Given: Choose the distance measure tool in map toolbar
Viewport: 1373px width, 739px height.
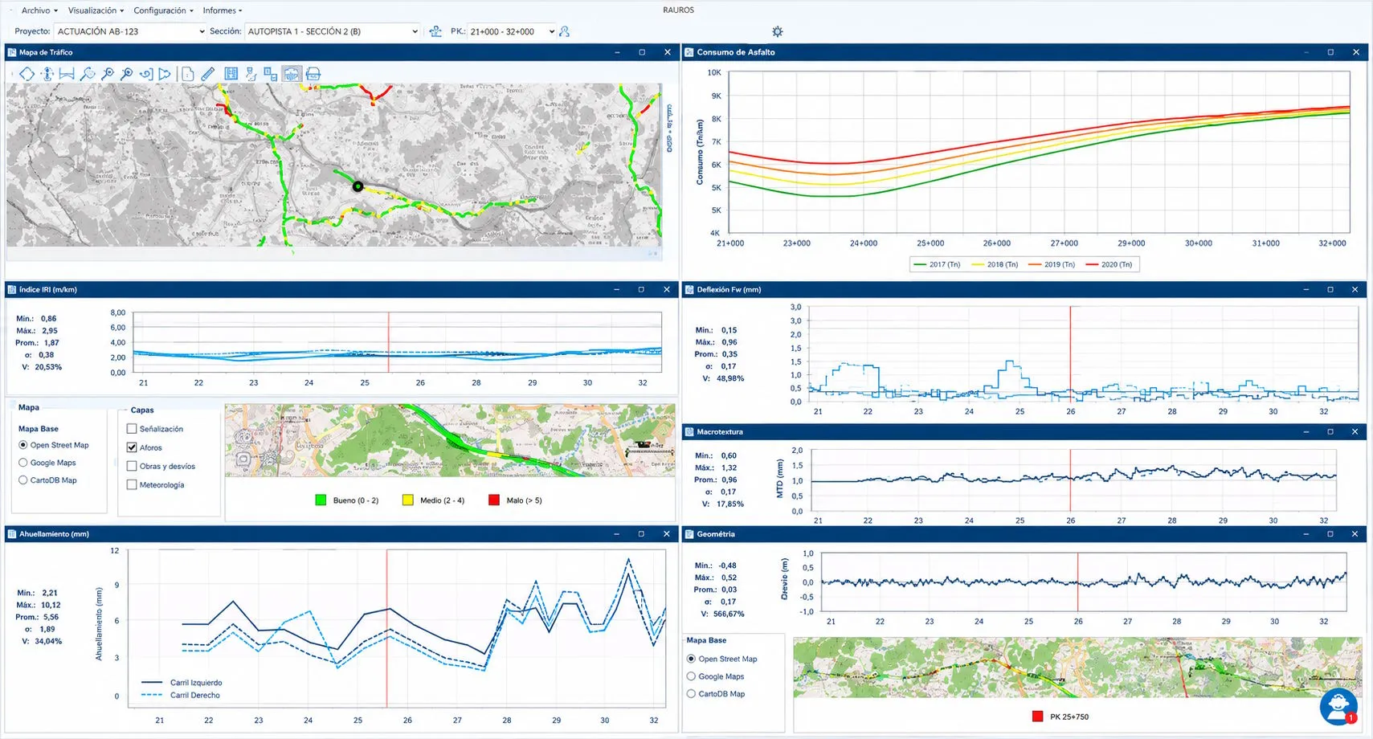Looking at the screenshot, I should pyautogui.click(x=67, y=74).
